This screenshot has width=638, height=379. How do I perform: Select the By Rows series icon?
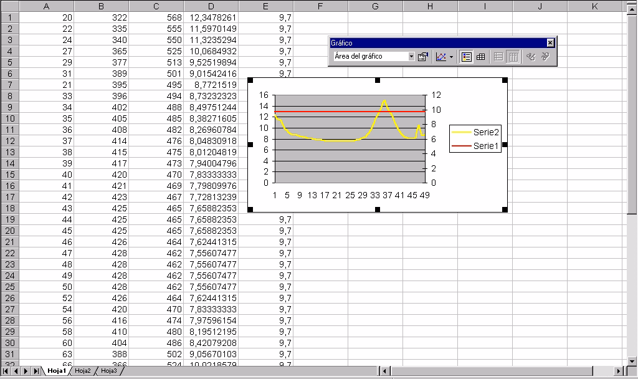tap(498, 57)
